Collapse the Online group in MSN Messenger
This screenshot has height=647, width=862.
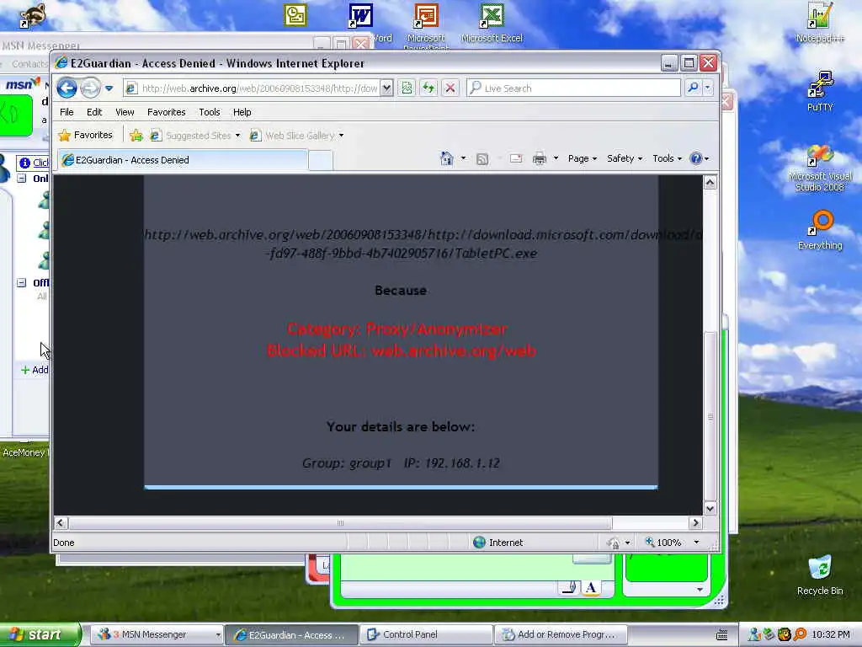point(21,179)
